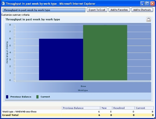This screenshot has height=119, width=156.
Task: Open the Customize summary criteria link
Action: [x=15, y=15]
